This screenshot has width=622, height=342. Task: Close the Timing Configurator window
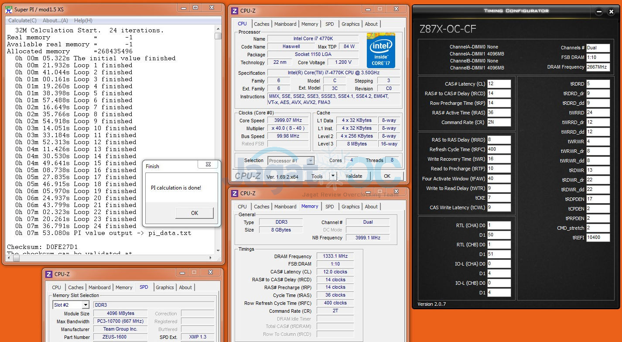click(611, 12)
